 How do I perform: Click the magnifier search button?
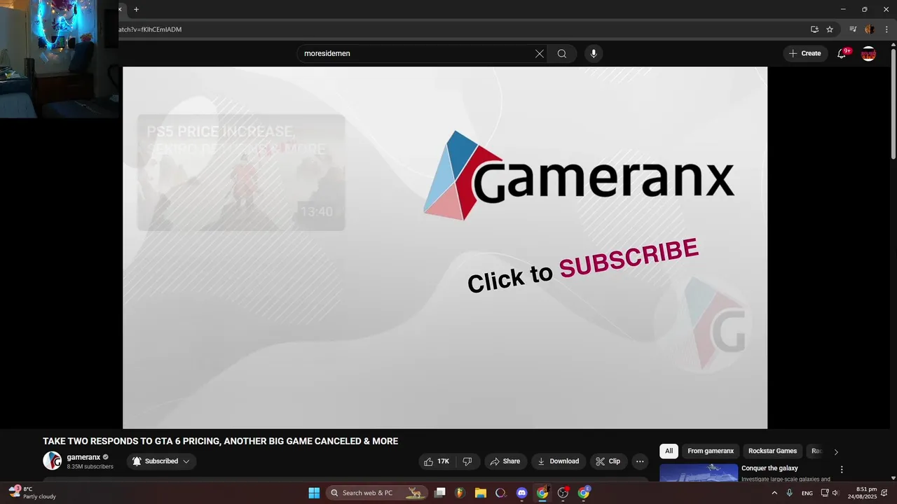562,54
